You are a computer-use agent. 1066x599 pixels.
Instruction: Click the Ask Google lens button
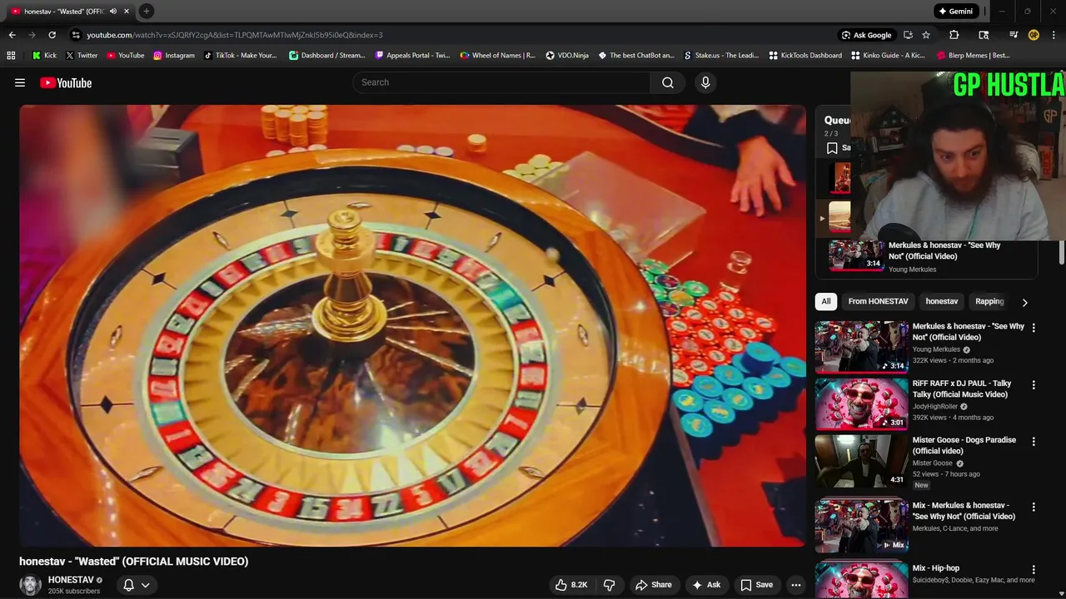pyautogui.click(x=866, y=35)
